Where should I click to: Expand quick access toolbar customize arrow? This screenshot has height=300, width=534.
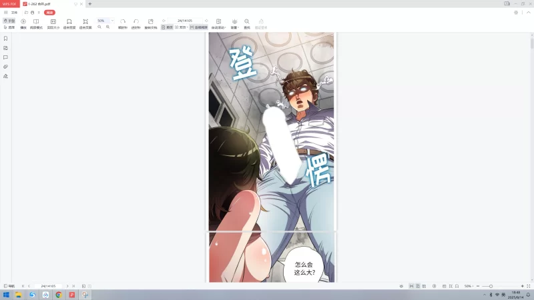[x=39, y=13]
